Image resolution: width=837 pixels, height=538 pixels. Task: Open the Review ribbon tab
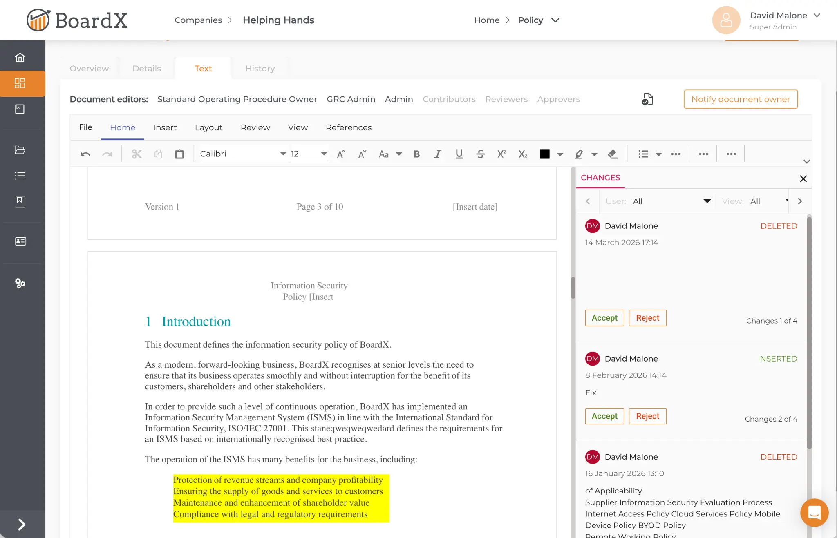tap(255, 127)
